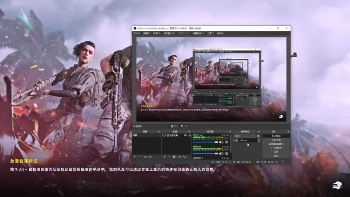350x197 pixels.
Task: Open the 视图(V) menu
Action: 157,33
